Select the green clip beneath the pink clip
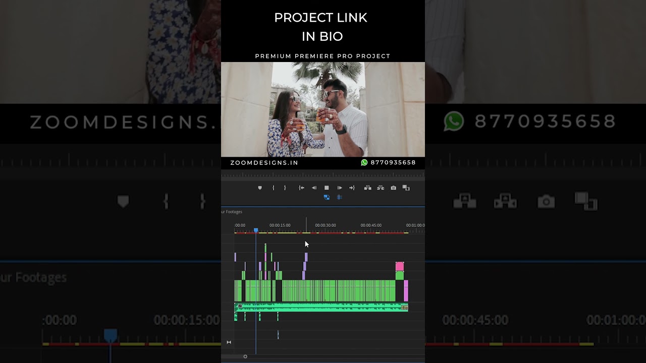Viewport: 646px width, 363px height. [x=400, y=275]
